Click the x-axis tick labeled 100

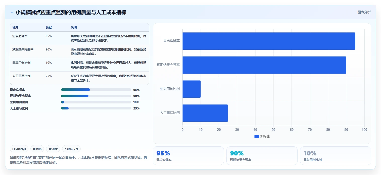(x=364, y=130)
